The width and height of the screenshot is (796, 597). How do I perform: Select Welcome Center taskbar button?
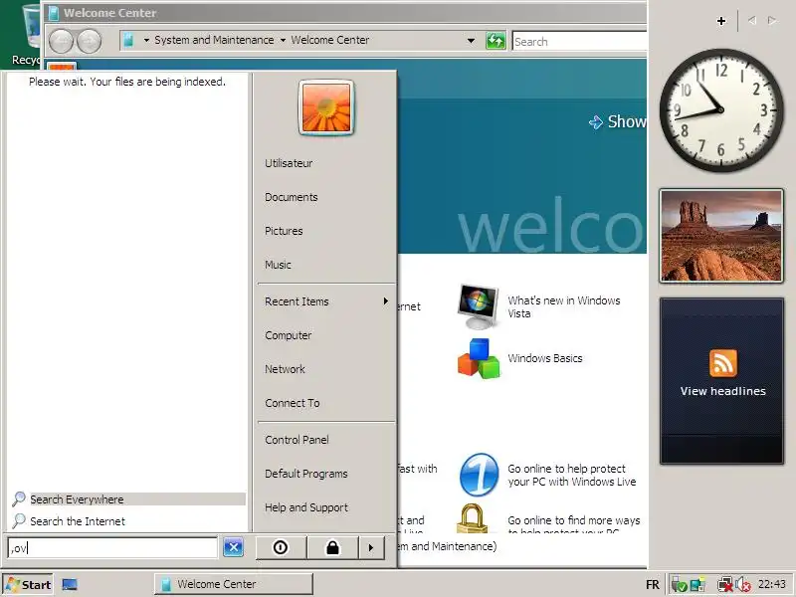(x=234, y=584)
